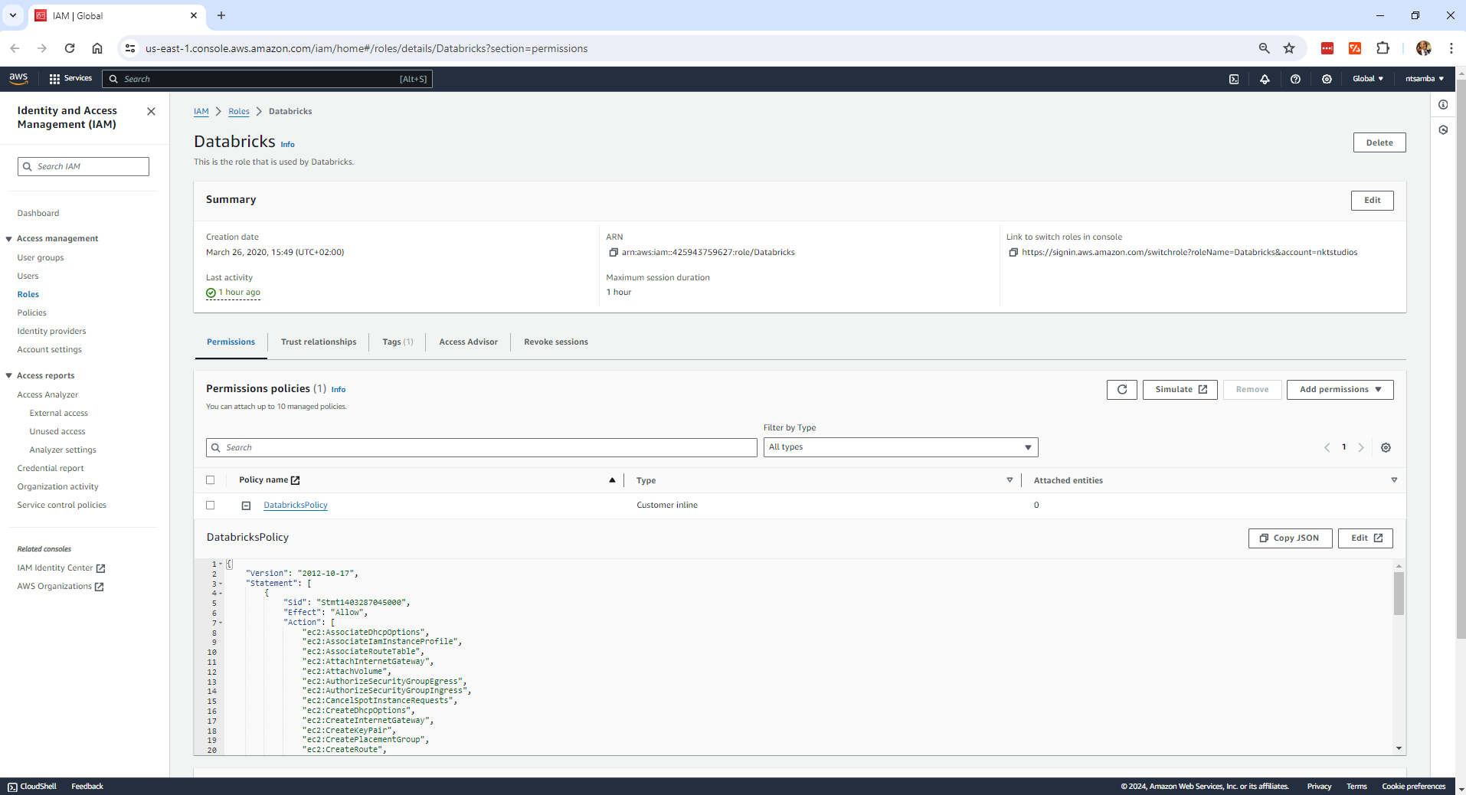Click the policy JSON vertical scrollbar
1466x795 pixels.
[x=1399, y=594]
